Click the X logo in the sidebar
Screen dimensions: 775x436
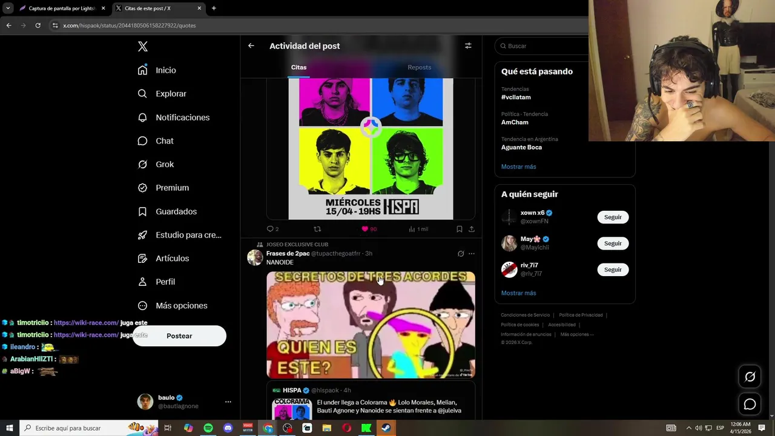(x=142, y=47)
